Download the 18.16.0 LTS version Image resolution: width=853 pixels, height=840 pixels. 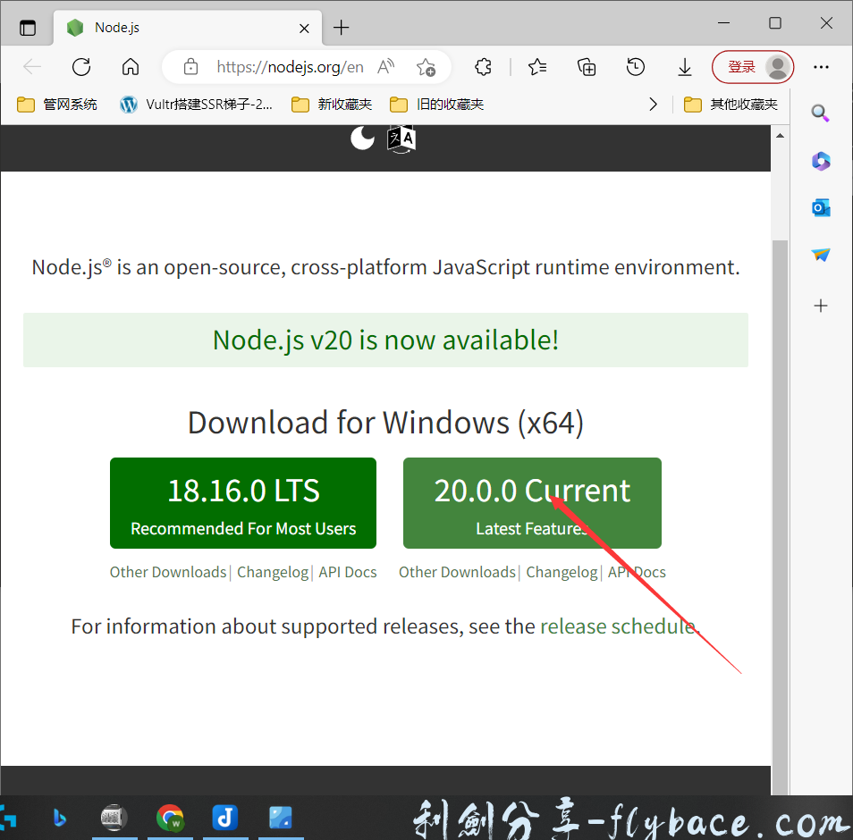coord(243,503)
